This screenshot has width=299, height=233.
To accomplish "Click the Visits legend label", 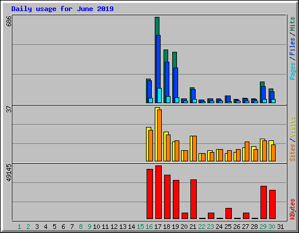I will [x=292, y=126].
